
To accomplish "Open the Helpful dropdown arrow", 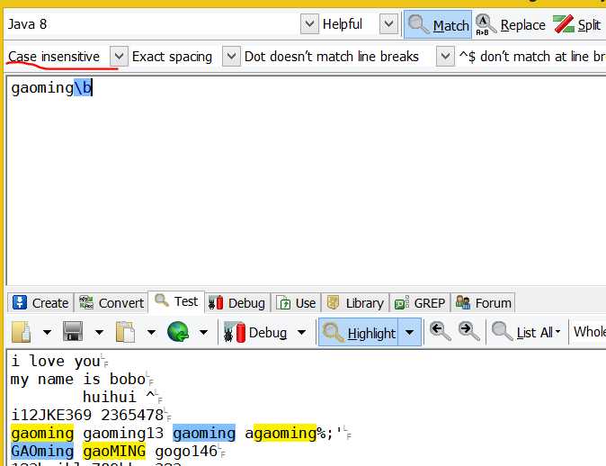I will (388, 24).
